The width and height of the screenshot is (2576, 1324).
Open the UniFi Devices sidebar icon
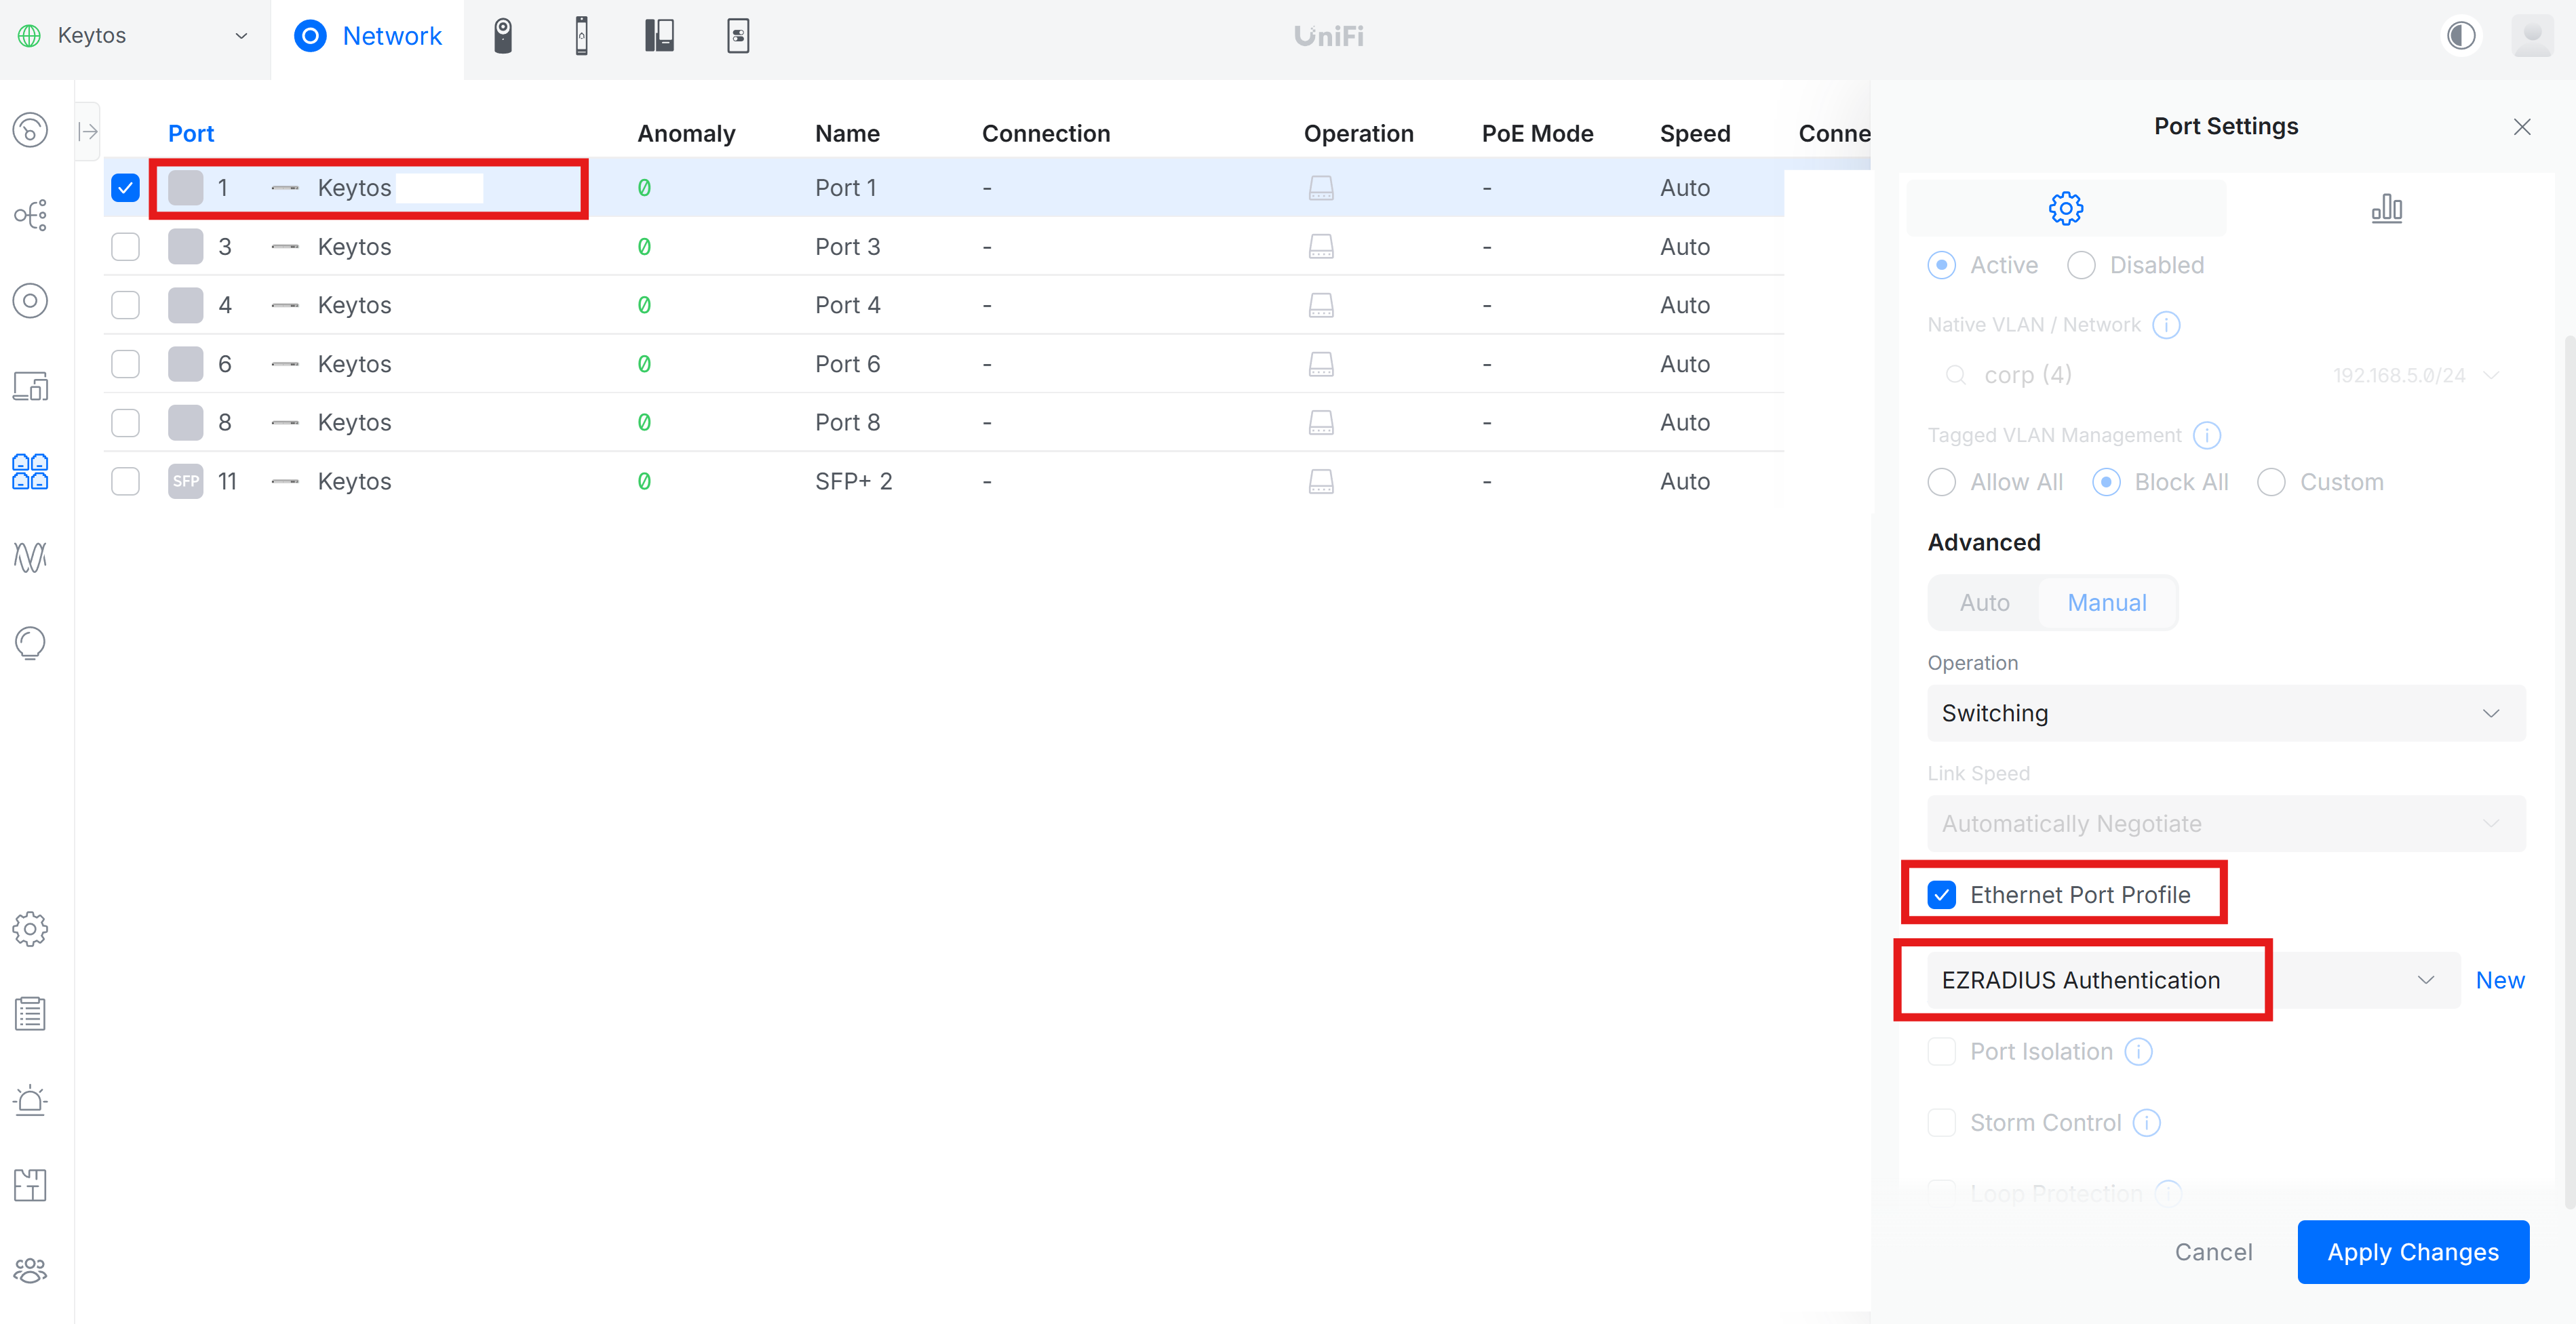30,301
